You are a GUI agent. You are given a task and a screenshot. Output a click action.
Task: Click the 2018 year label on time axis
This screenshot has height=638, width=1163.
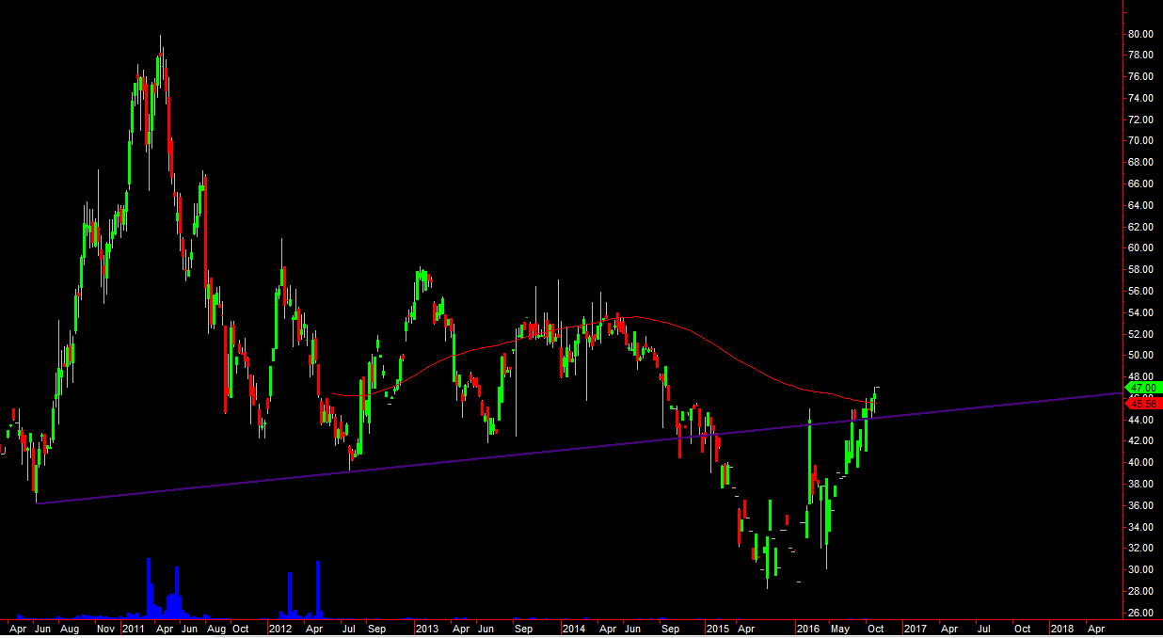tap(1060, 629)
